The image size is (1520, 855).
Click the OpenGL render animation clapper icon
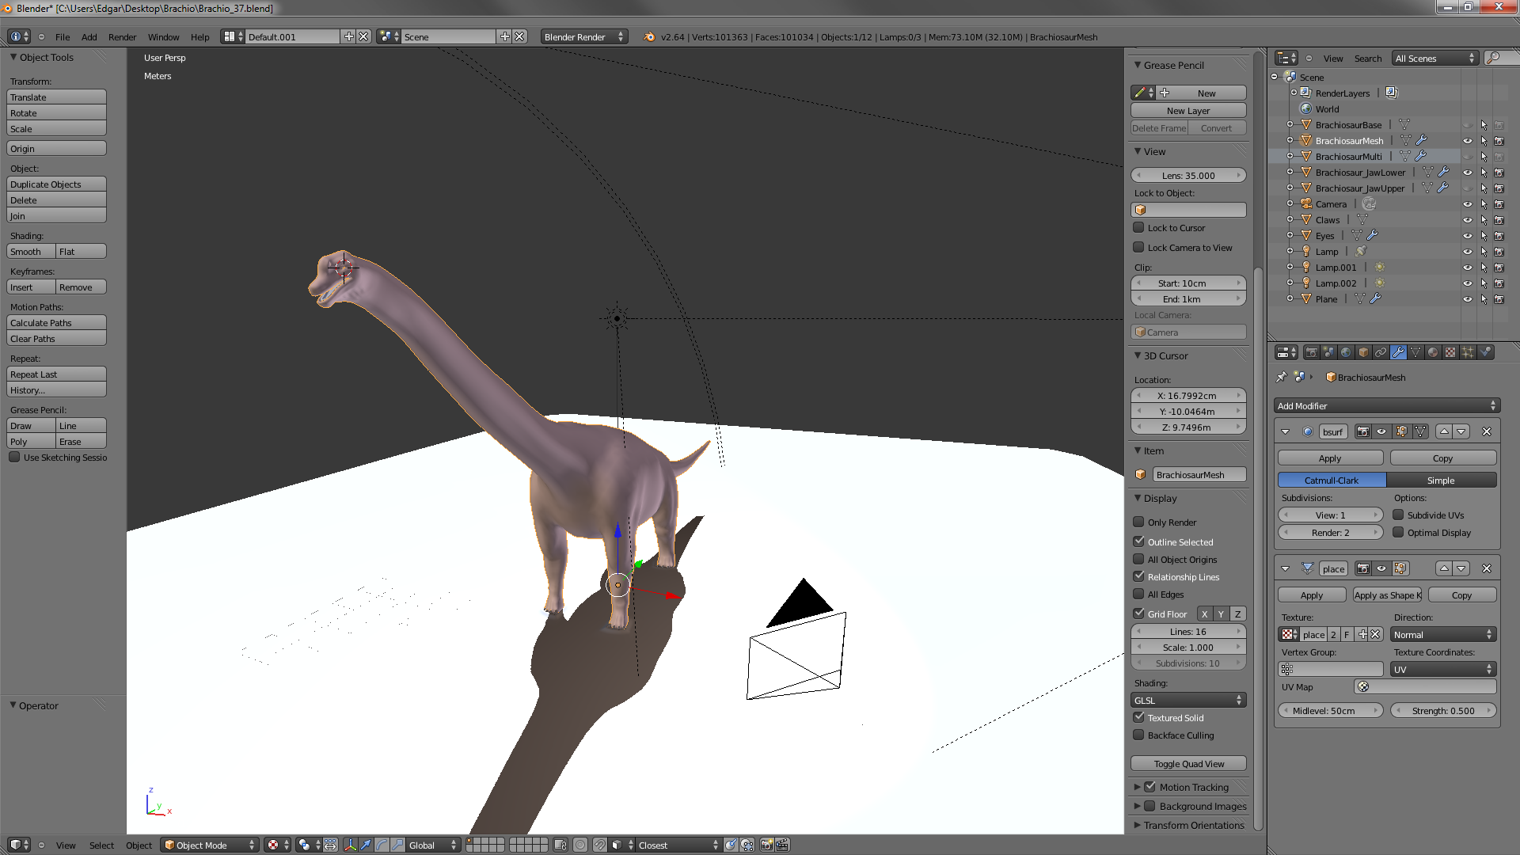(782, 845)
